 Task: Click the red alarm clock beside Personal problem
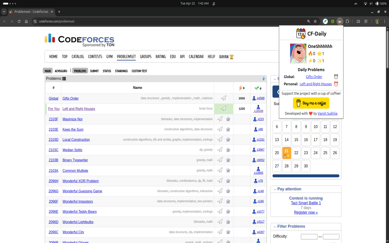pyautogui.click(x=336, y=84)
